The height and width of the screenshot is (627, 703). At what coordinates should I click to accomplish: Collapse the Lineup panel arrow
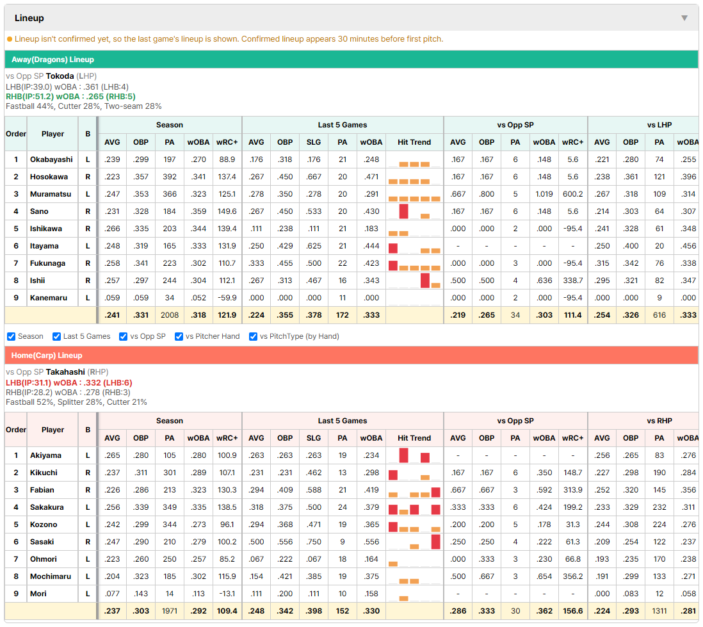coord(684,18)
